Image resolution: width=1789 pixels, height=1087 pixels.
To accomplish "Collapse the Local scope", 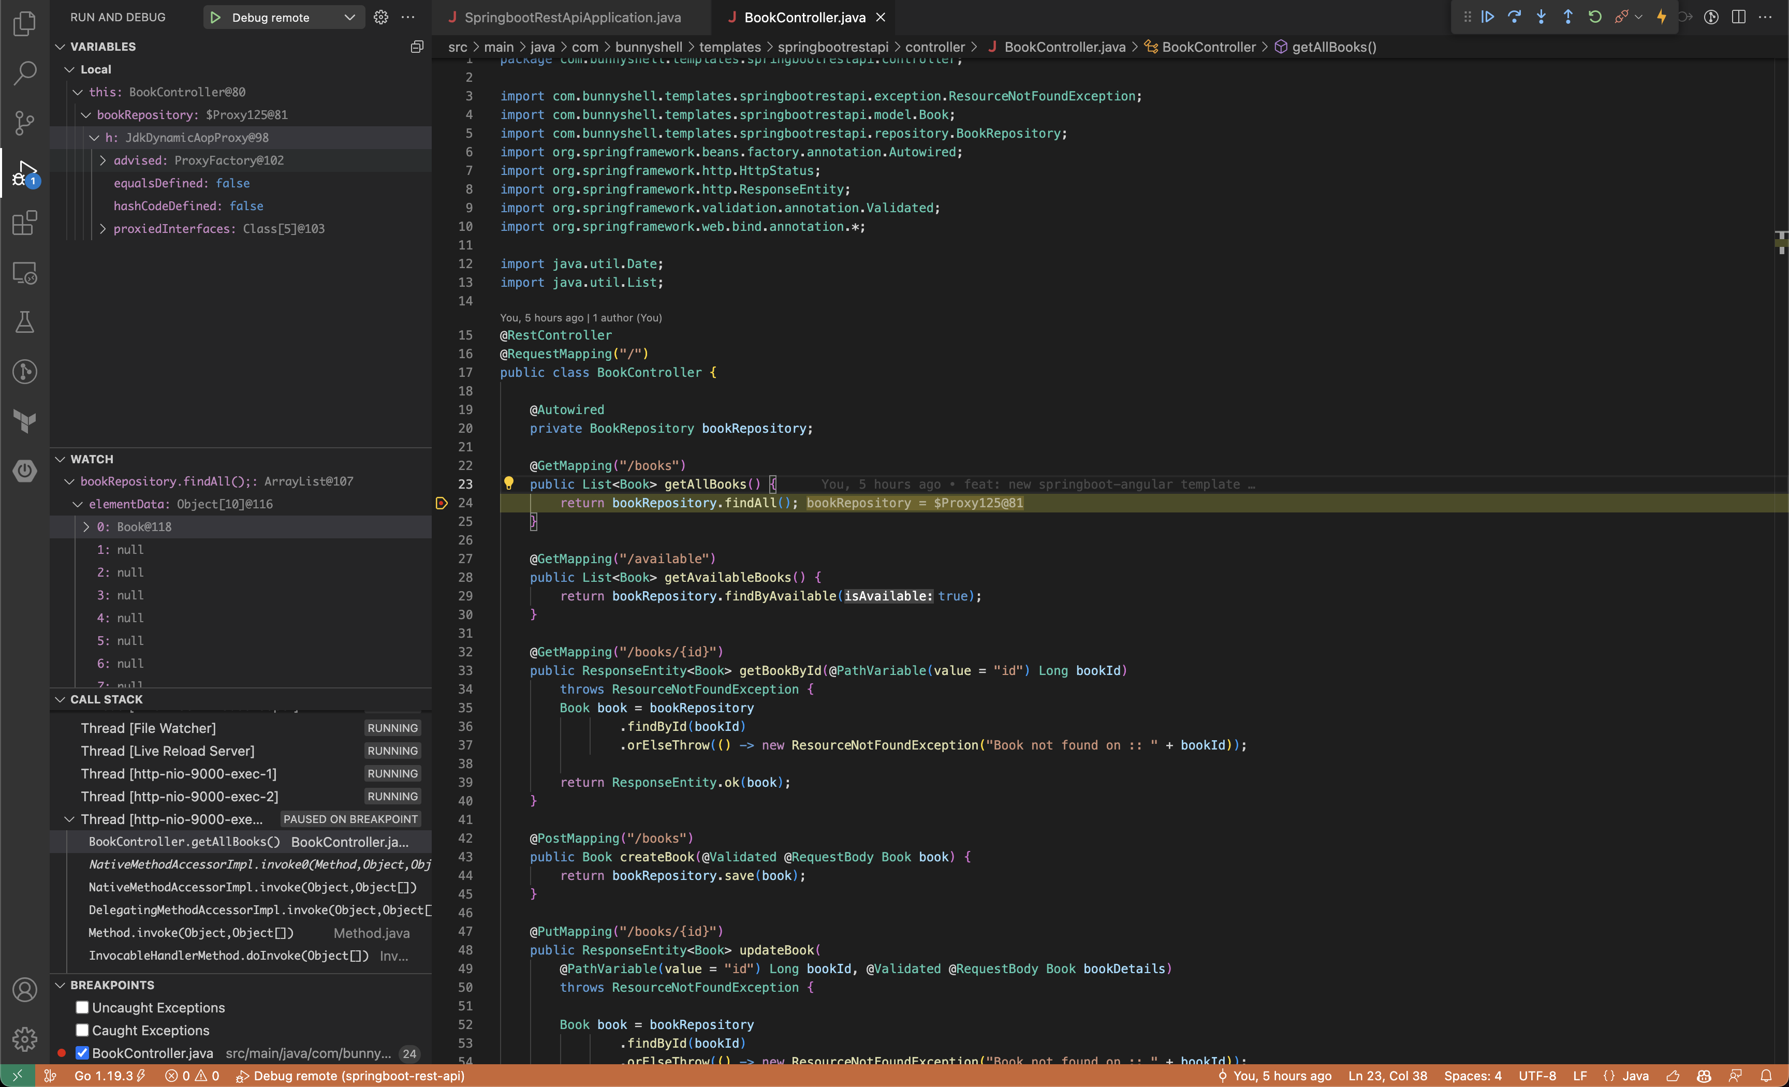I will pos(69,69).
